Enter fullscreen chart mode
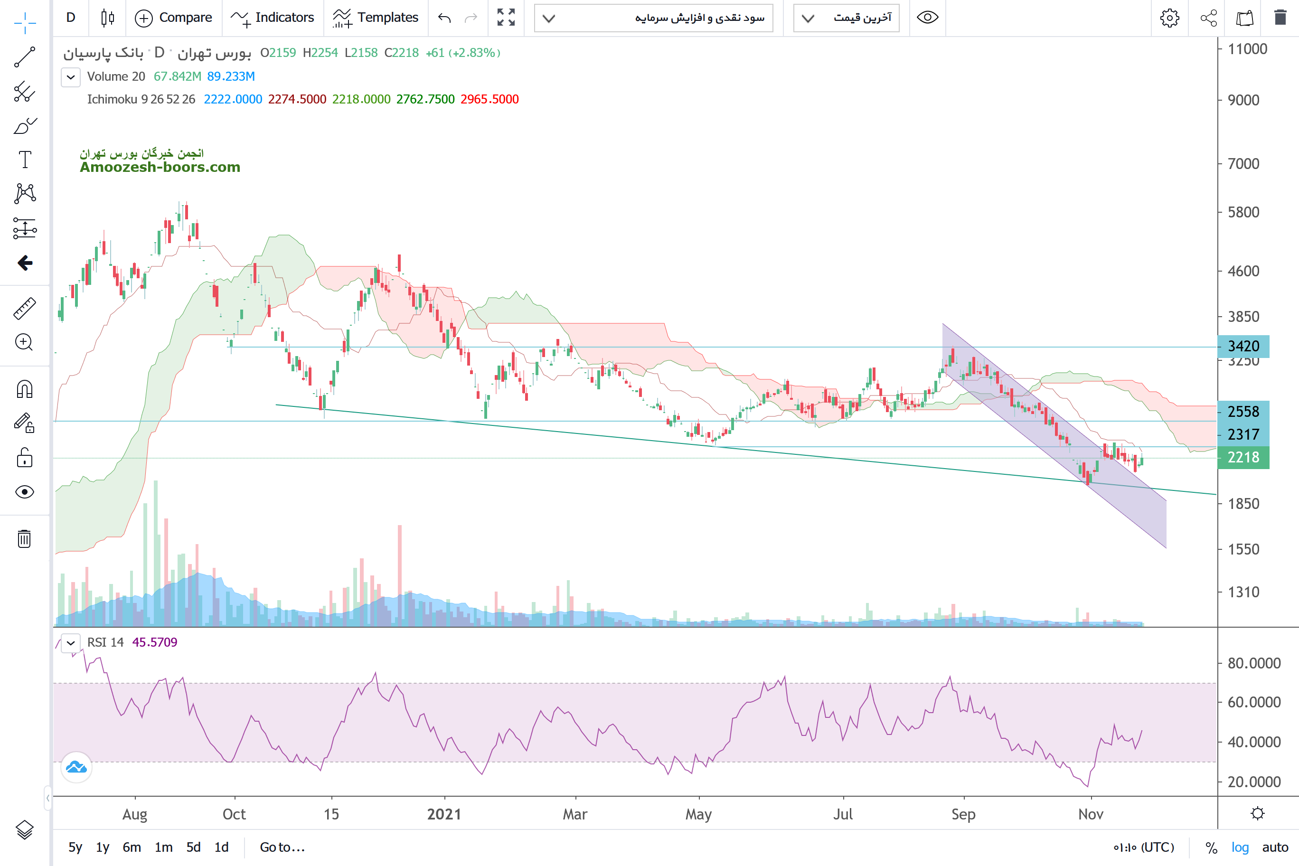This screenshot has height=866, width=1299. [x=505, y=18]
